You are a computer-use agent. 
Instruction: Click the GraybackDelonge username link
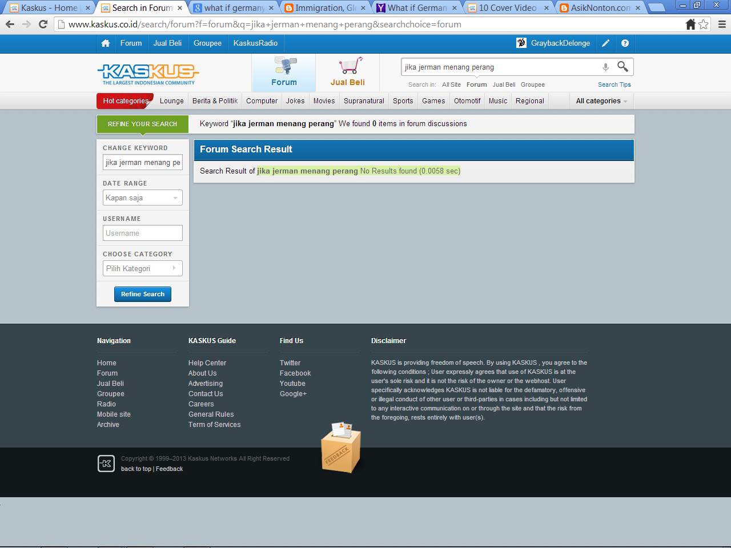click(x=560, y=43)
